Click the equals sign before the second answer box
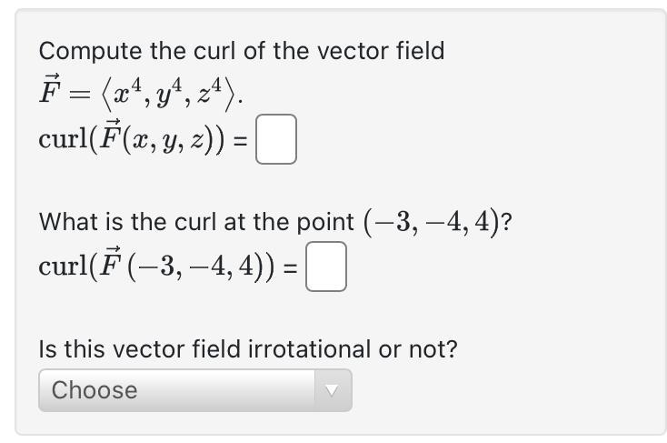Screen dimensions: 667x443 [291, 268]
